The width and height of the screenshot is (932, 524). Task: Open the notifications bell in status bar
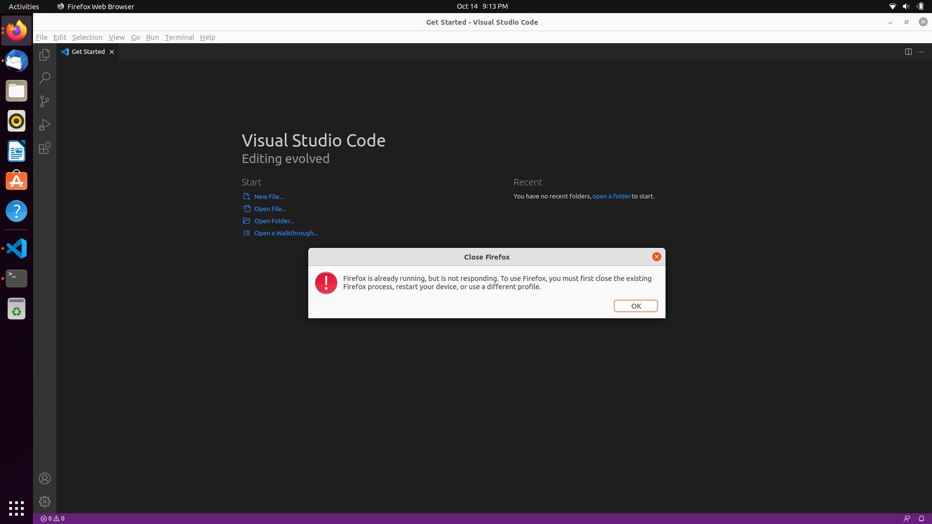[921, 519]
